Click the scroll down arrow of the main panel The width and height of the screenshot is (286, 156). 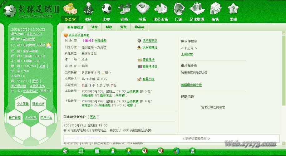point(284,143)
